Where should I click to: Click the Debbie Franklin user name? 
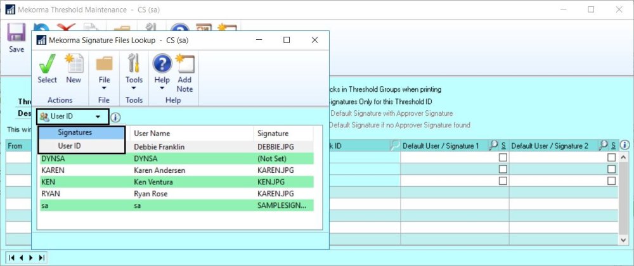click(159, 147)
